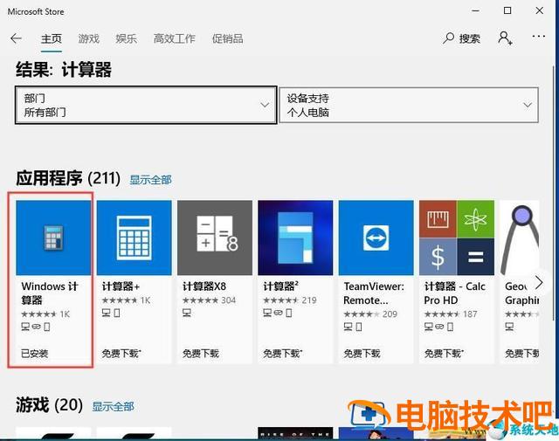This screenshot has width=559, height=441.
Task: Click the 计算器X8 title text
Action: coord(204,286)
